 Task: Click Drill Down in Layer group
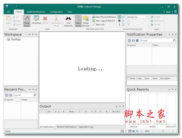(x=157, y=21)
